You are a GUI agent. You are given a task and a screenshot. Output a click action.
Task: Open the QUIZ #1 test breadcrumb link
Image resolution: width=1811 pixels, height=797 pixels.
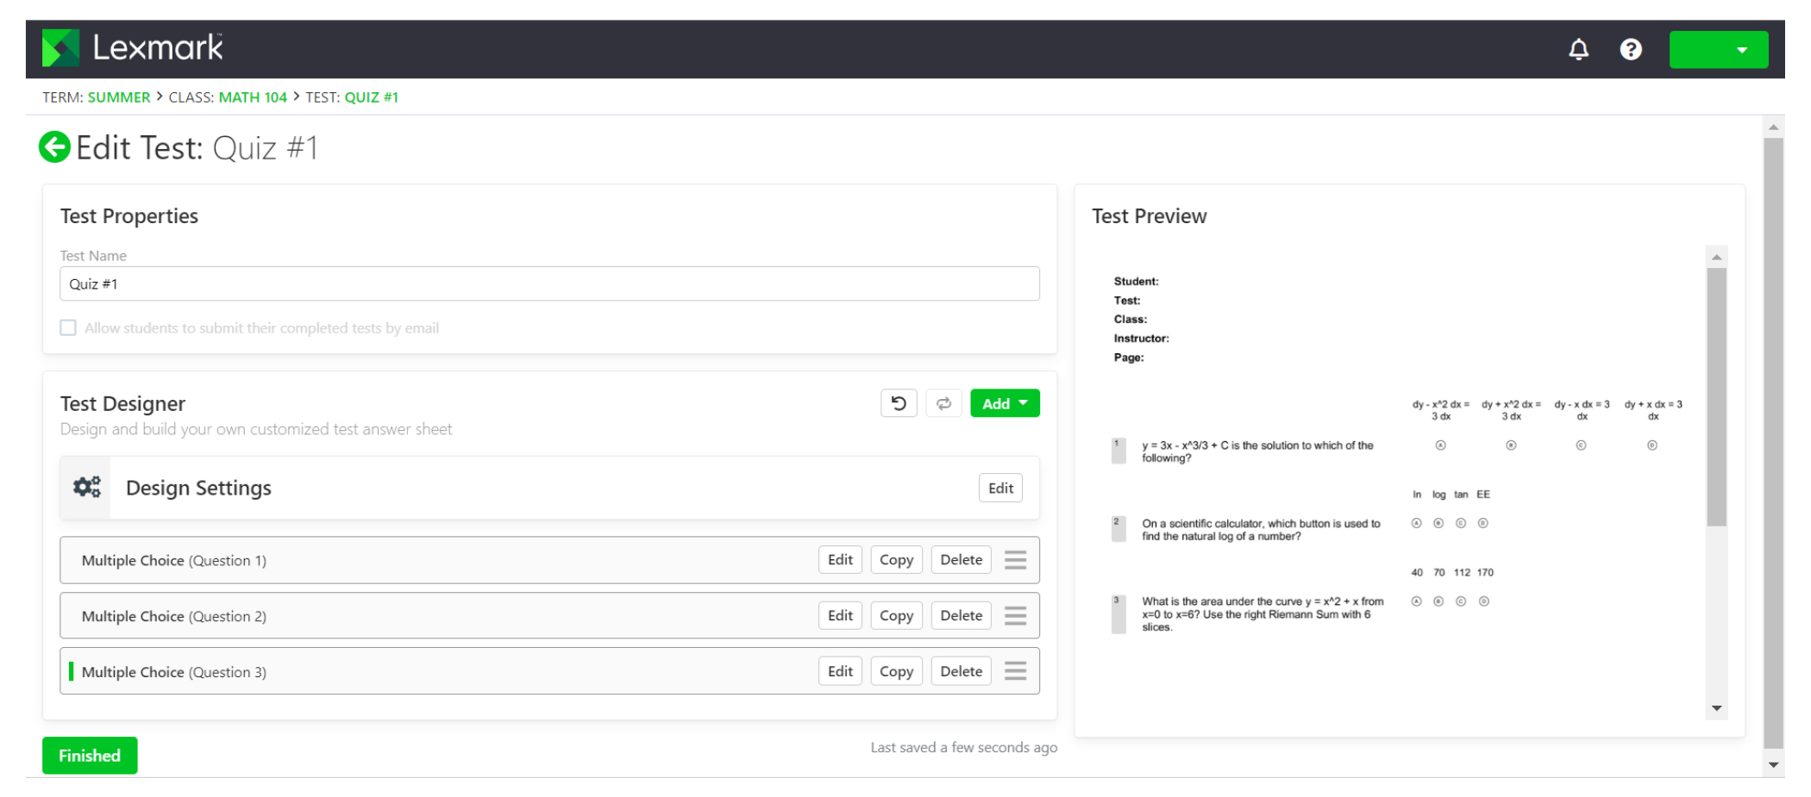[x=372, y=97]
